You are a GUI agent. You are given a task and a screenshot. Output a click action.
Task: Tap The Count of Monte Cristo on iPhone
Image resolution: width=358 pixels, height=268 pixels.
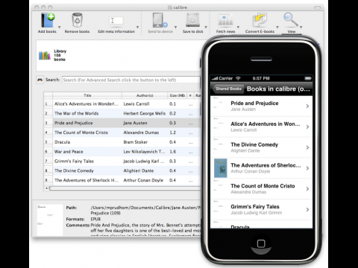click(261, 188)
